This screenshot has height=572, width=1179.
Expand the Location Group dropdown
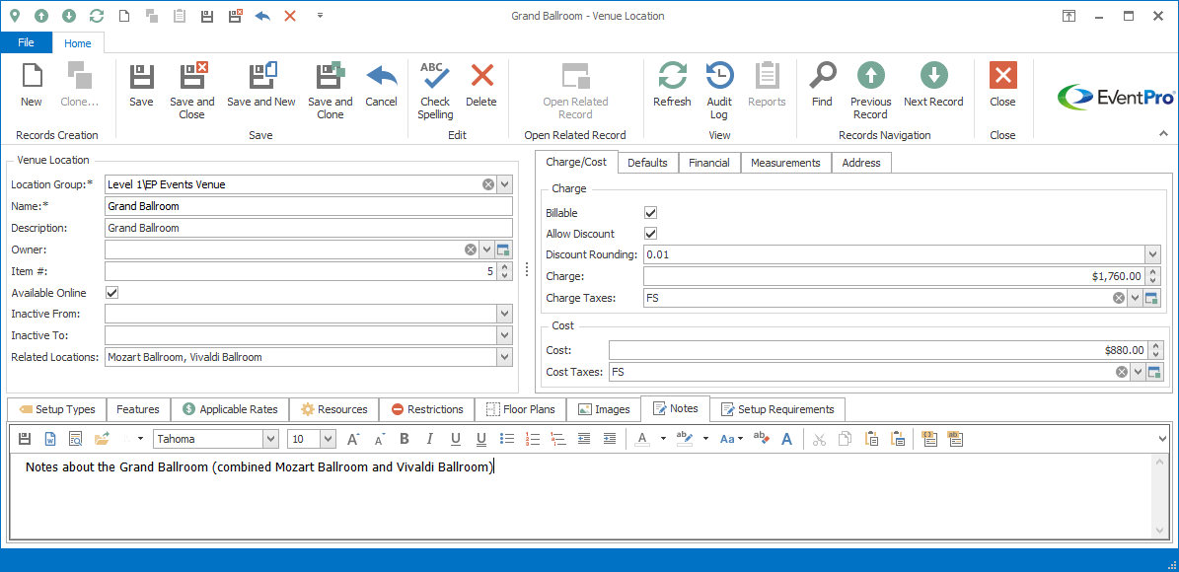pyautogui.click(x=504, y=184)
